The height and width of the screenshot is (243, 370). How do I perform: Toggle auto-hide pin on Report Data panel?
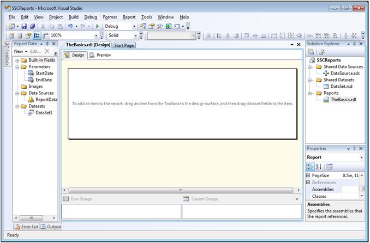47,44
